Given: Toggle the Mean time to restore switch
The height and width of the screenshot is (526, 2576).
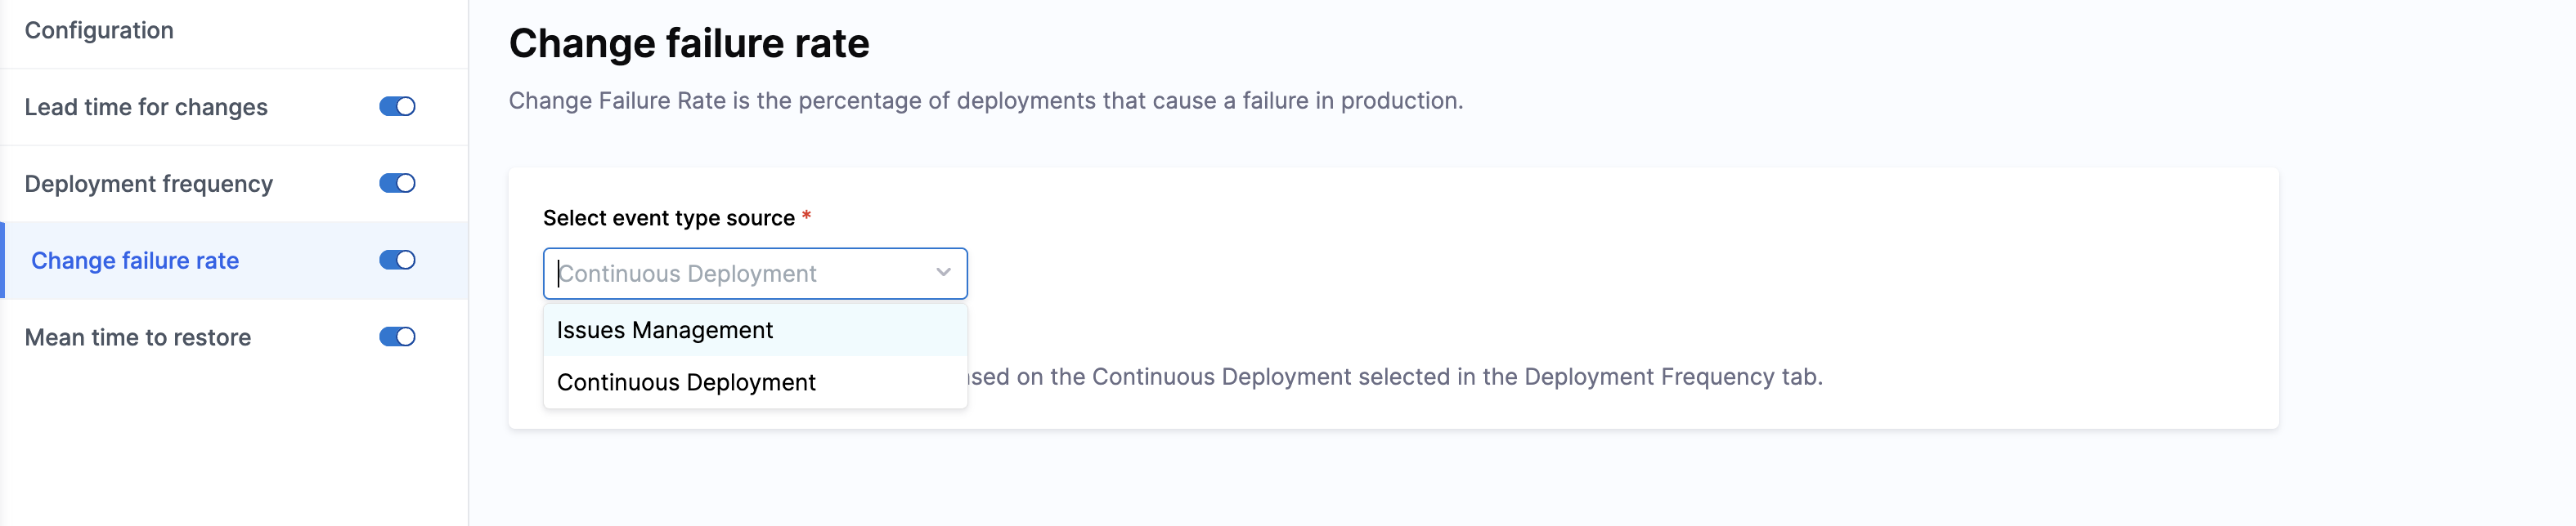Looking at the screenshot, I should pos(397,337).
